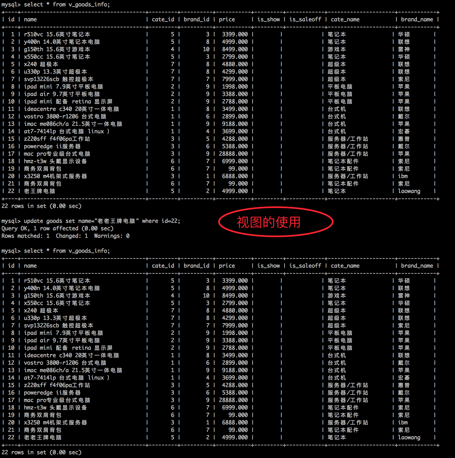
Task: Click the is_saleoff column header in the bottom table
Action: (x=305, y=266)
